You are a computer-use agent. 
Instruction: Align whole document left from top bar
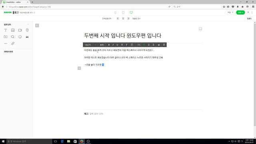pos(118,19)
